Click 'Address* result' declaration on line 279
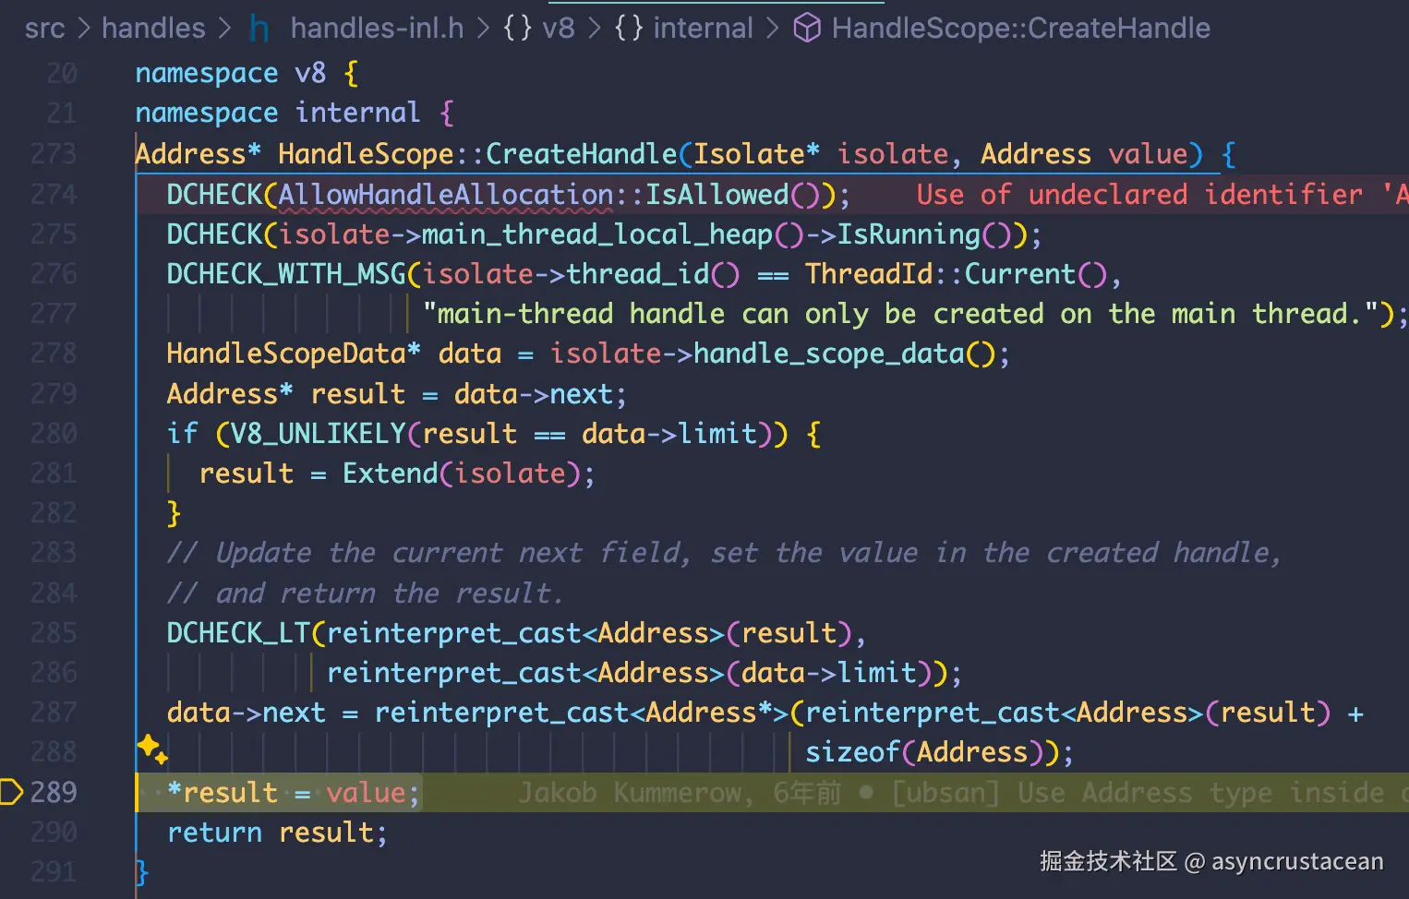Image resolution: width=1409 pixels, height=899 pixels. click(x=286, y=393)
